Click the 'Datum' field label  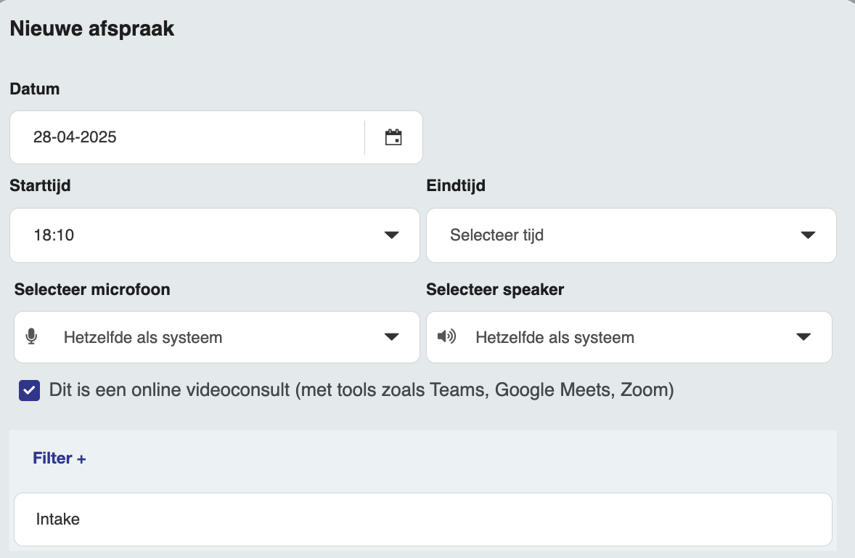pyautogui.click(x=35, y=89)
